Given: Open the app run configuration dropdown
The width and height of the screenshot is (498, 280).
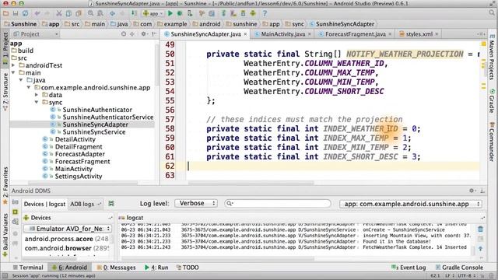Looking at the screenshot, I should point(153,13).
